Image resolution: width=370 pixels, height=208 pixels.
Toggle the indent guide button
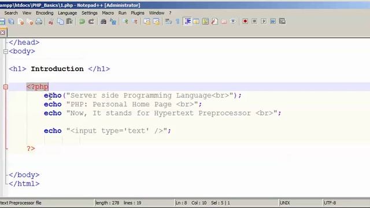pos(187,21)
